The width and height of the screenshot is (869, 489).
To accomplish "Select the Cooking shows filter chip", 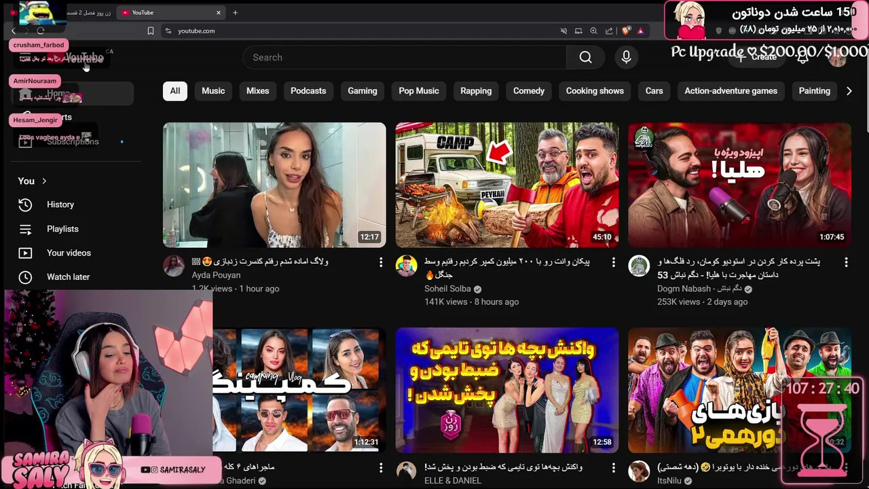I will [595, 91].
